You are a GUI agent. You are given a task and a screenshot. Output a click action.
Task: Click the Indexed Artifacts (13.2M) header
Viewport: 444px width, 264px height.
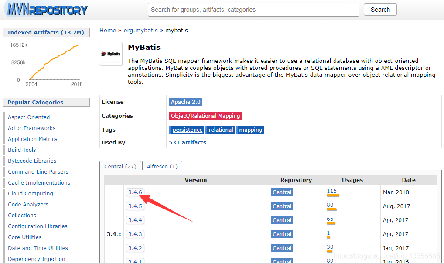46,33
